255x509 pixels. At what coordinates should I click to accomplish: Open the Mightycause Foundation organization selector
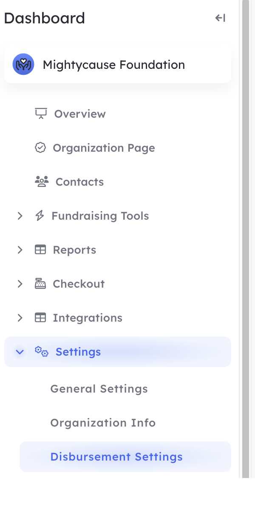tap(118, 64)
